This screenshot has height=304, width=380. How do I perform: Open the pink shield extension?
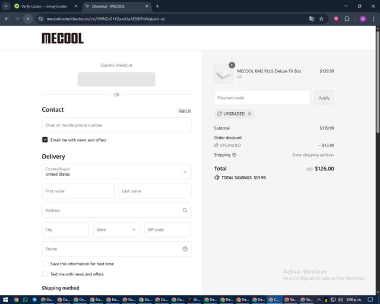(x=336, y=19)
